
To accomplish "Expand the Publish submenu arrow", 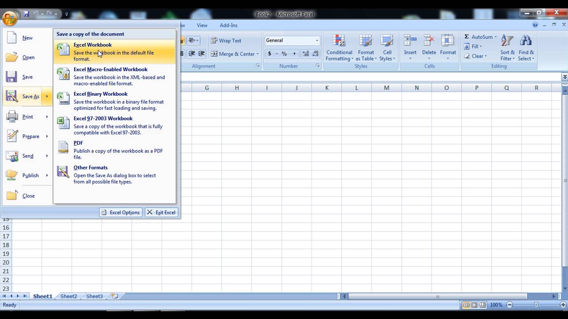I will (x=47, y=175).
